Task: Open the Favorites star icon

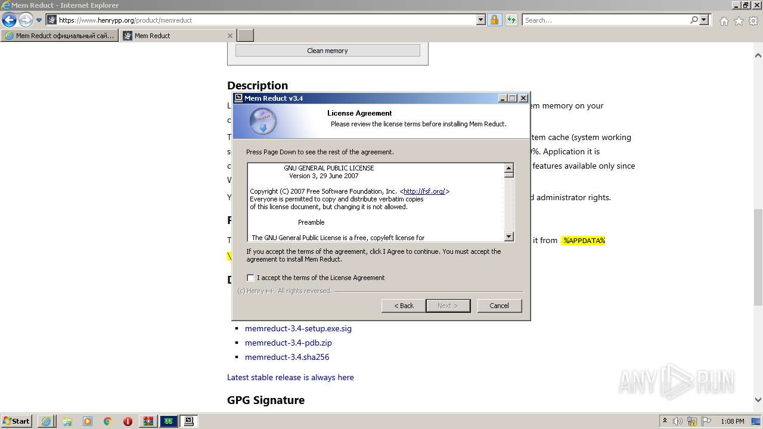Action: click(x=739, y=21)
